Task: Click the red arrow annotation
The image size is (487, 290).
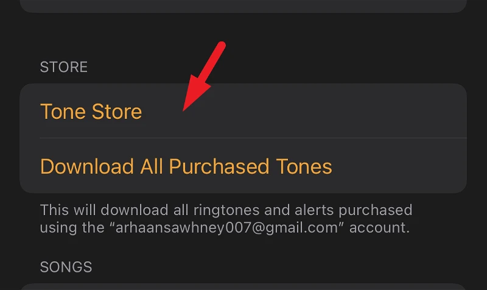Action: (x=204, y=76)
